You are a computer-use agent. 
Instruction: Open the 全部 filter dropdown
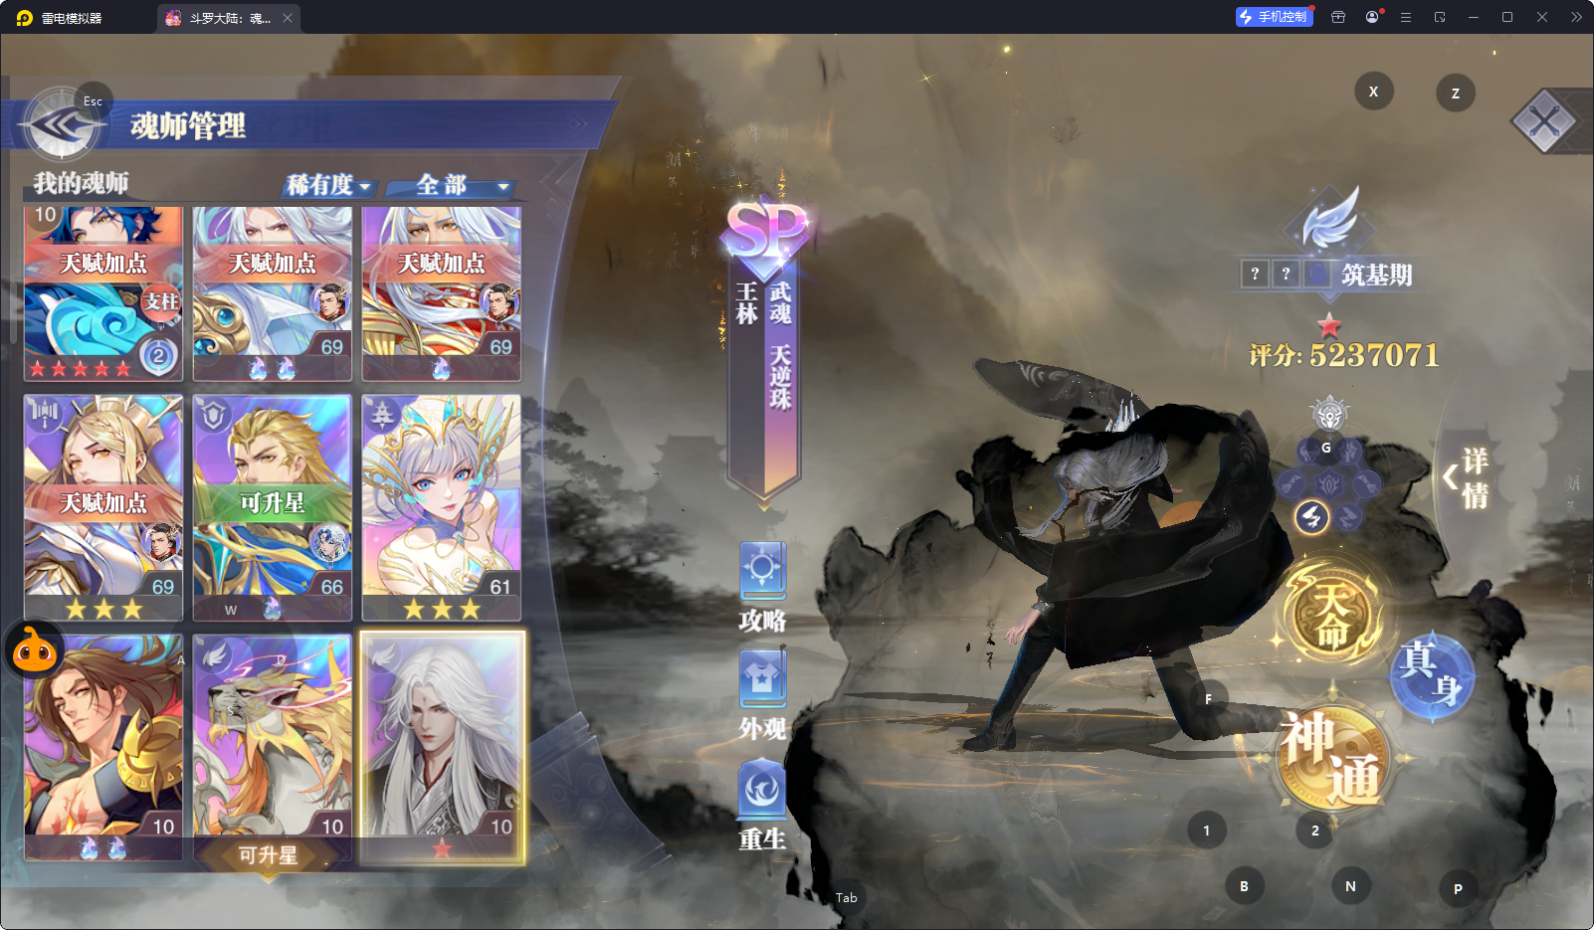450,185
